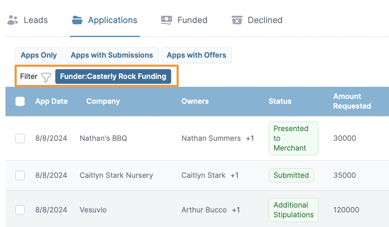Select the Caitlyn Stark Nursery row checkbox

point(20,175)
